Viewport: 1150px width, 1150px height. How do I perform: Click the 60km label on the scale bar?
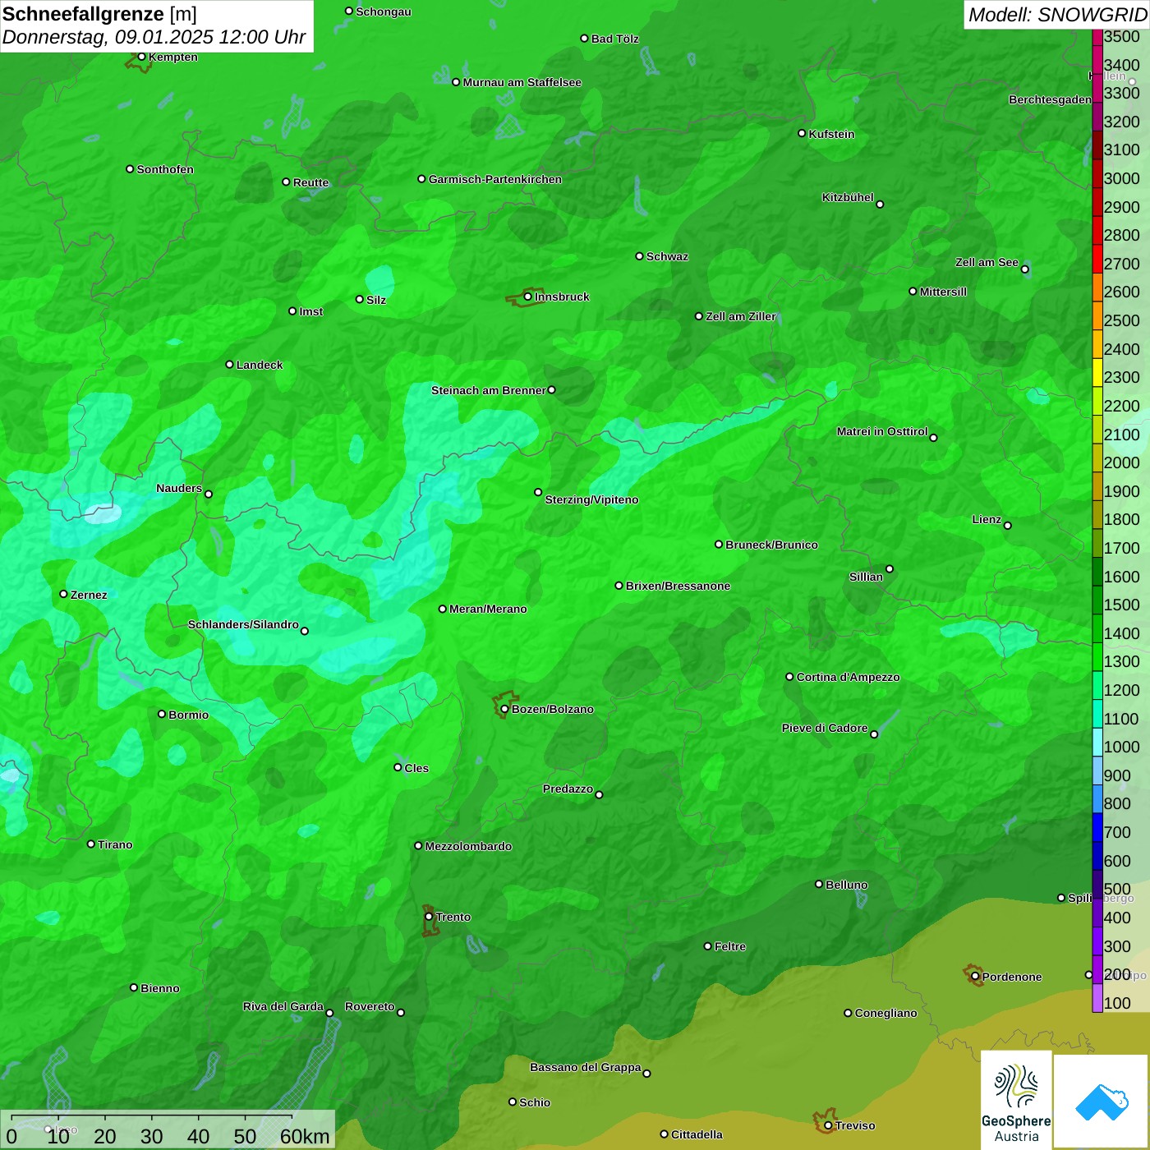[305, 1136]
